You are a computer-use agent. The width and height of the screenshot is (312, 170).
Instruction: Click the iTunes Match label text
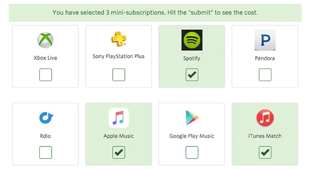[x=265, y=136]
